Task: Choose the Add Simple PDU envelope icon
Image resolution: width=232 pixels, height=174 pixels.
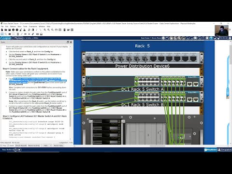Action: pyautogui.click(x=37, y=34)
